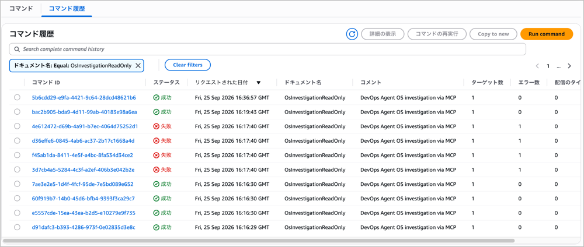Focus the command history search field
The height and width of the screenshot is (247, 584).
click(267, 49)
